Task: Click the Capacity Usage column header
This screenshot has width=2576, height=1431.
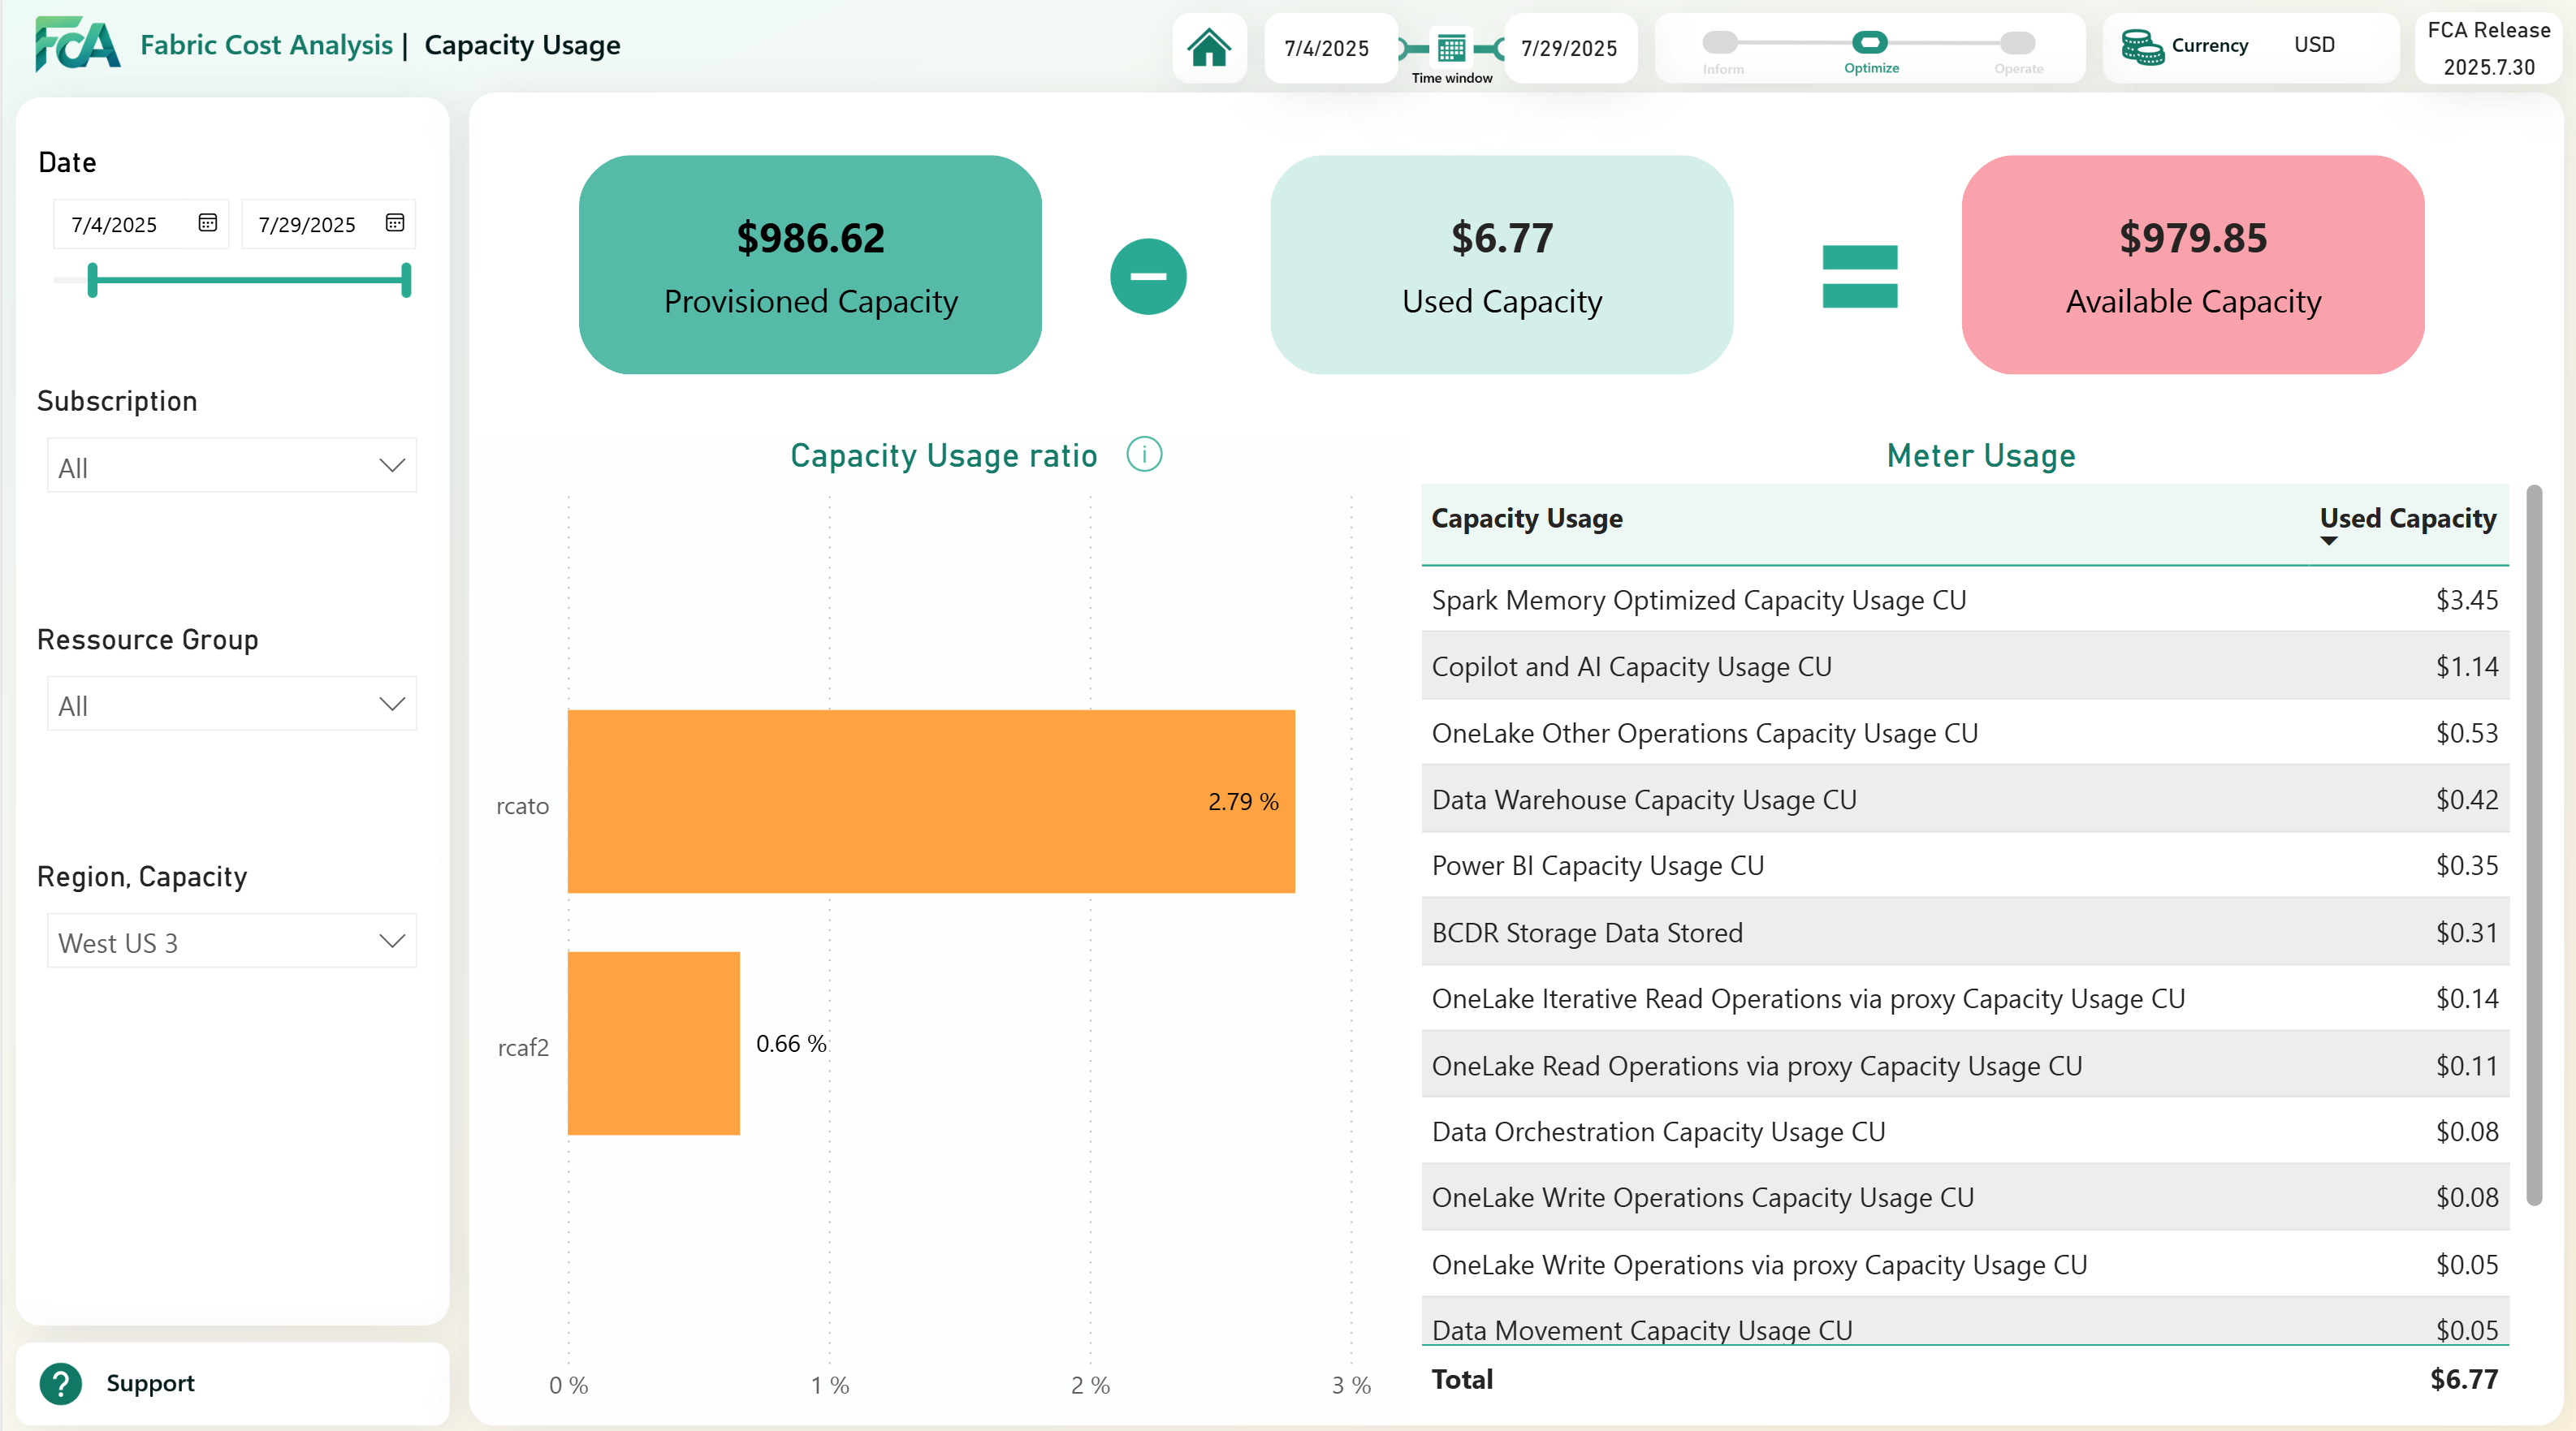Action: click(x=1526, y=518)
